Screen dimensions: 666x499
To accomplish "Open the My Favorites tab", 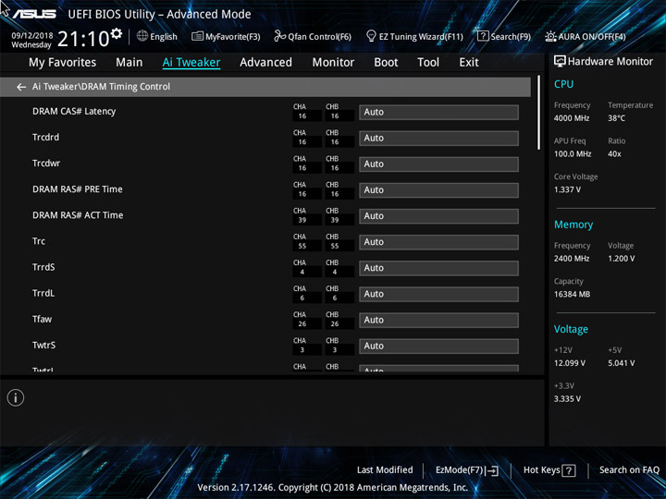I will (x=63, y=63).
